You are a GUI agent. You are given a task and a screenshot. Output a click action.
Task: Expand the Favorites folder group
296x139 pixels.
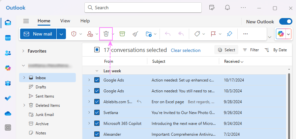(23, 51)
